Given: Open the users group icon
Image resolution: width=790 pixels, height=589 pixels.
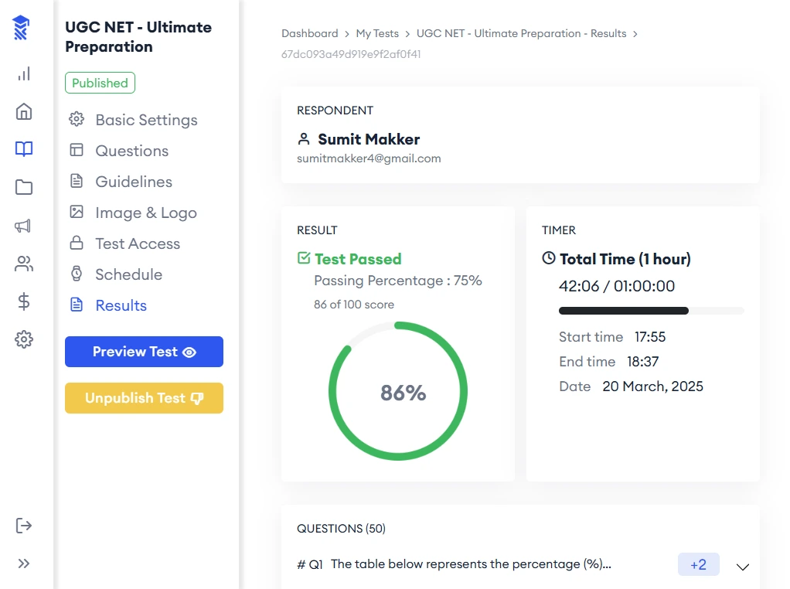Looking at the screenshot, I should [x=24, y=264].
